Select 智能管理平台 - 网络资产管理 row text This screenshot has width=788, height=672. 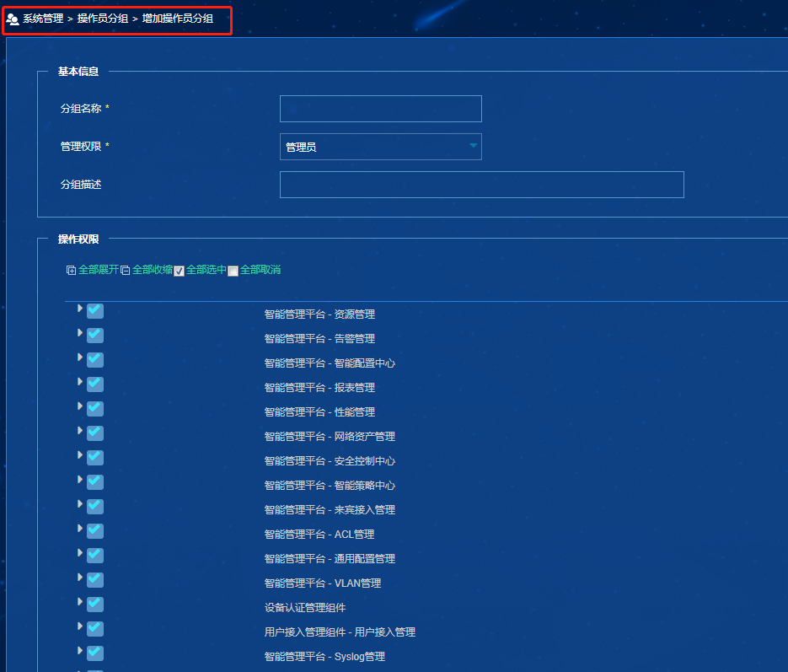tap(330, 437)
